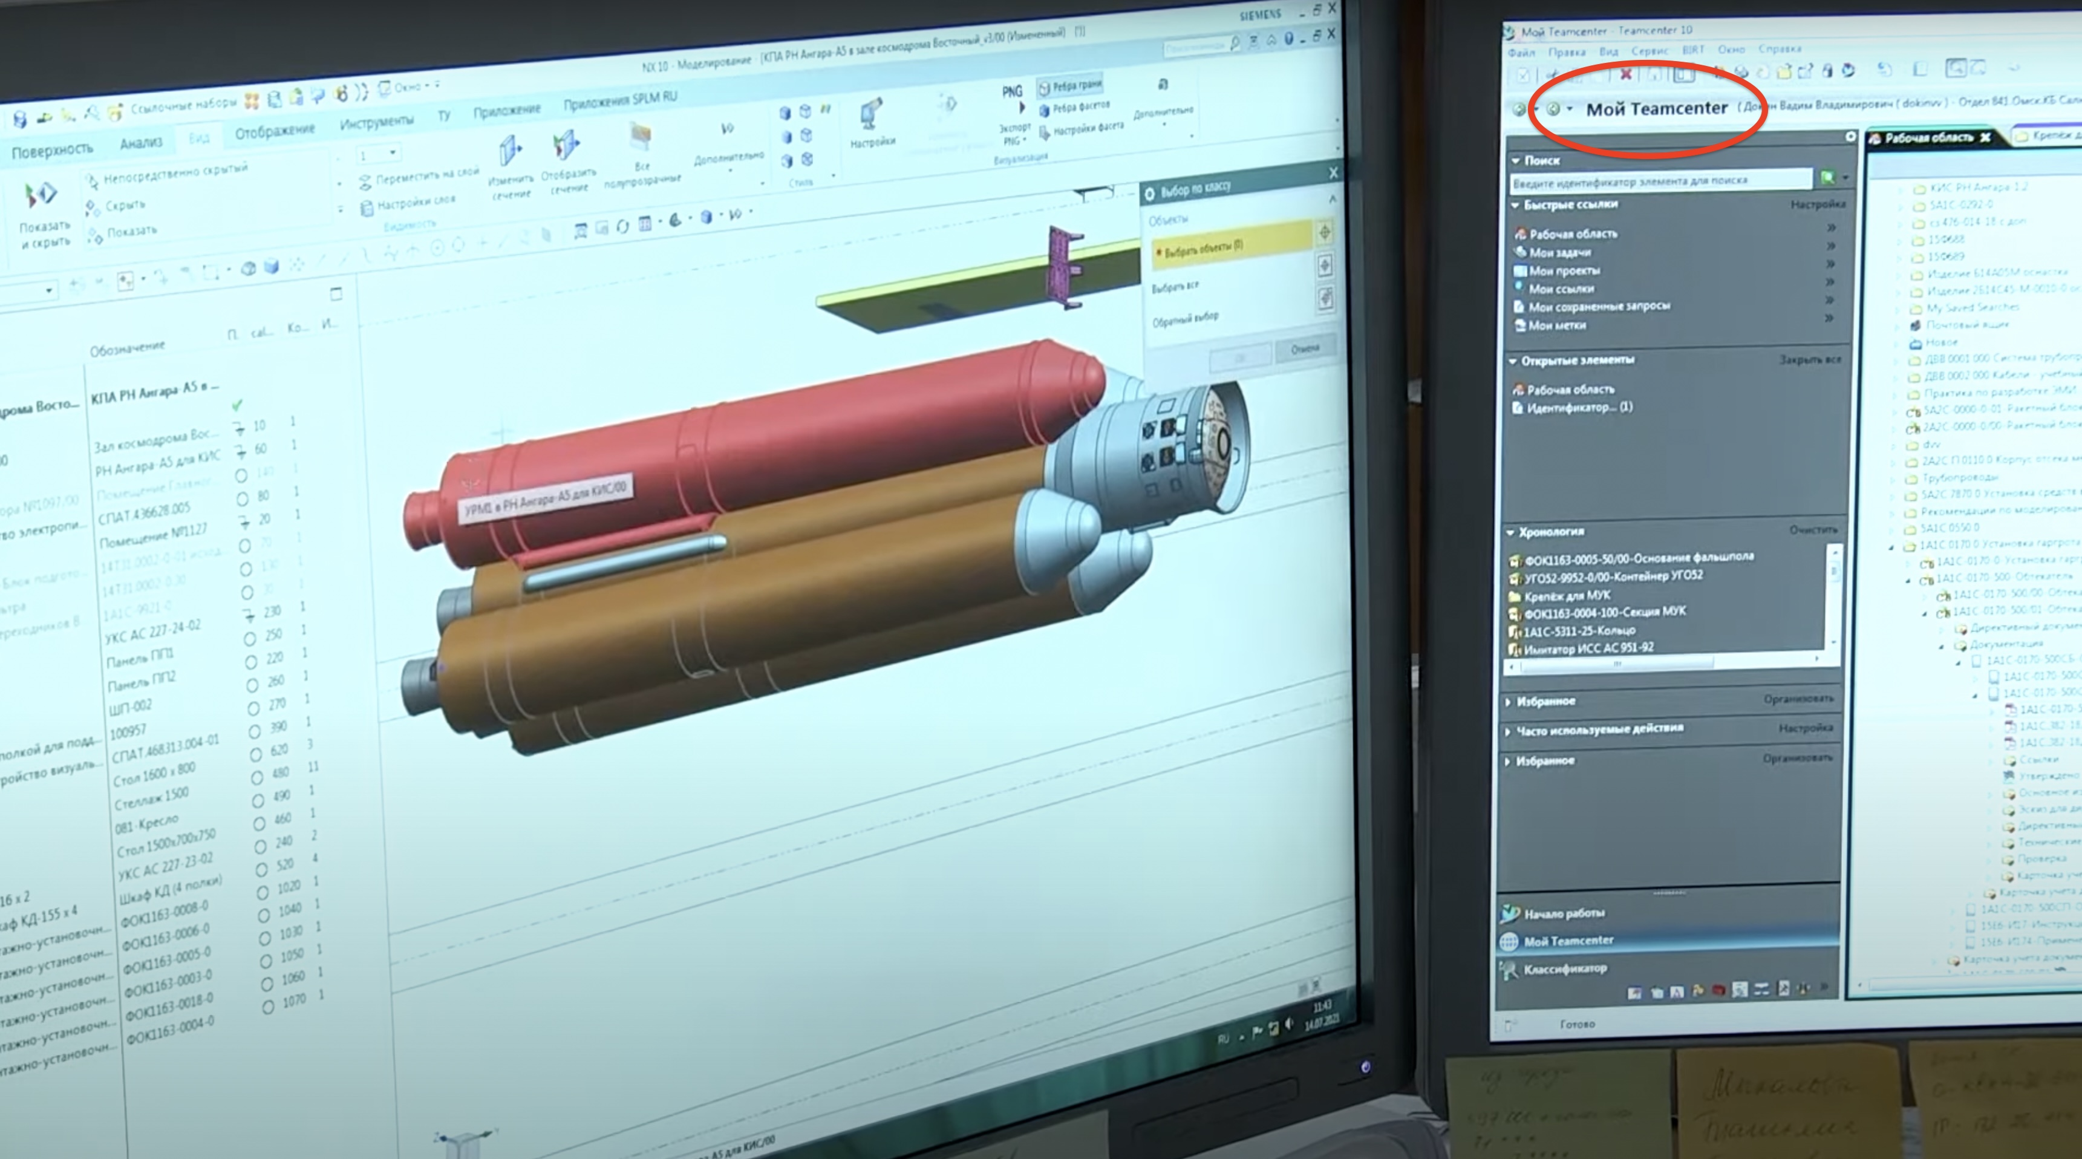Click Выбрать объекты (0) field in dialog
This screenshot has width=2082, height=1159.
point(1233,244)
